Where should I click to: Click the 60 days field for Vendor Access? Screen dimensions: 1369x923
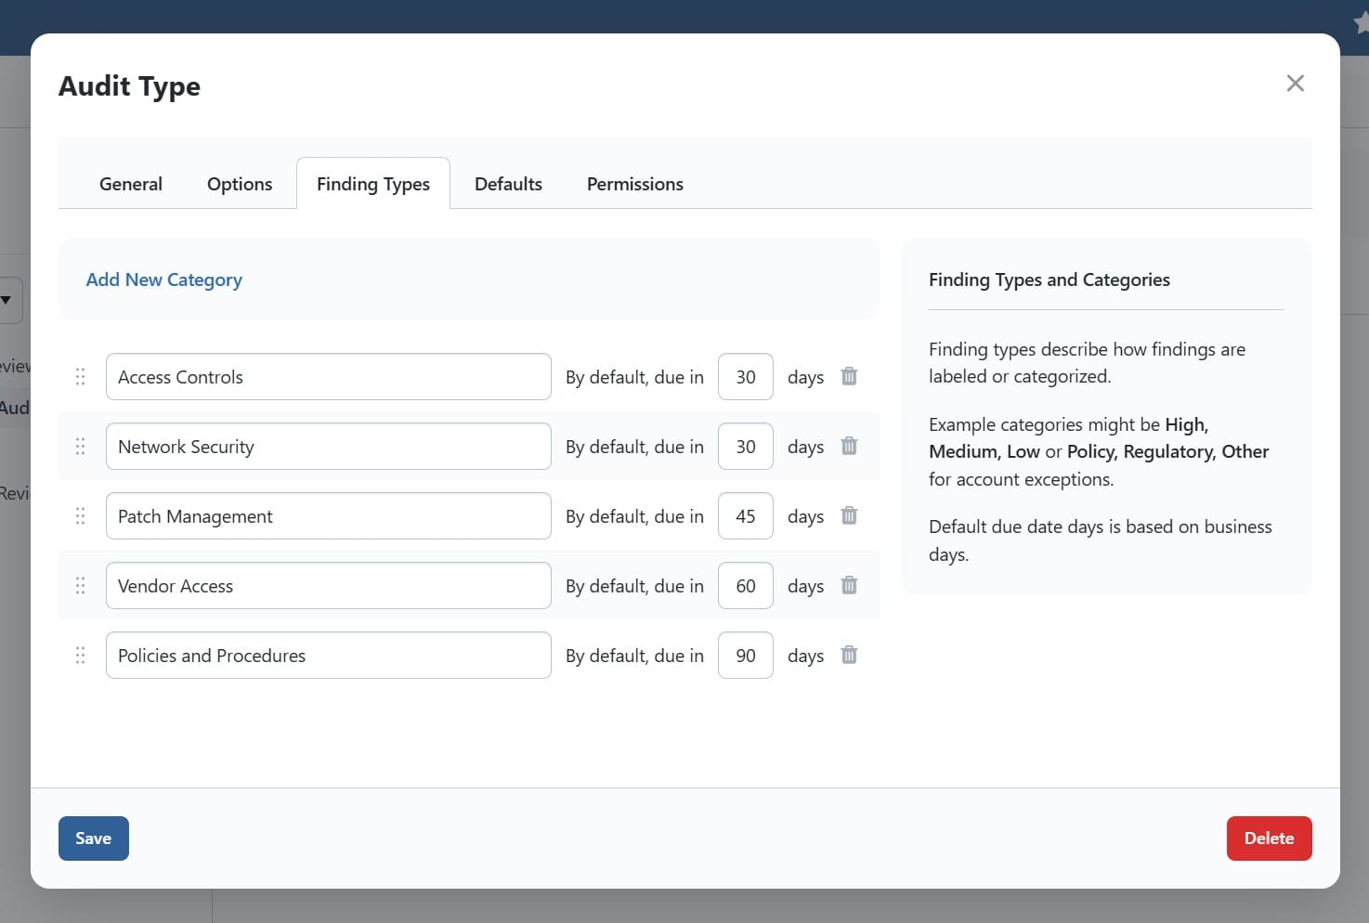point(746,585)
